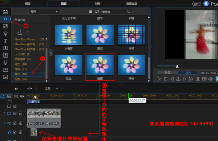Viewport: 218px width, 141px height.
Task: Open preview quality settings icon
Action: (204, 79)
